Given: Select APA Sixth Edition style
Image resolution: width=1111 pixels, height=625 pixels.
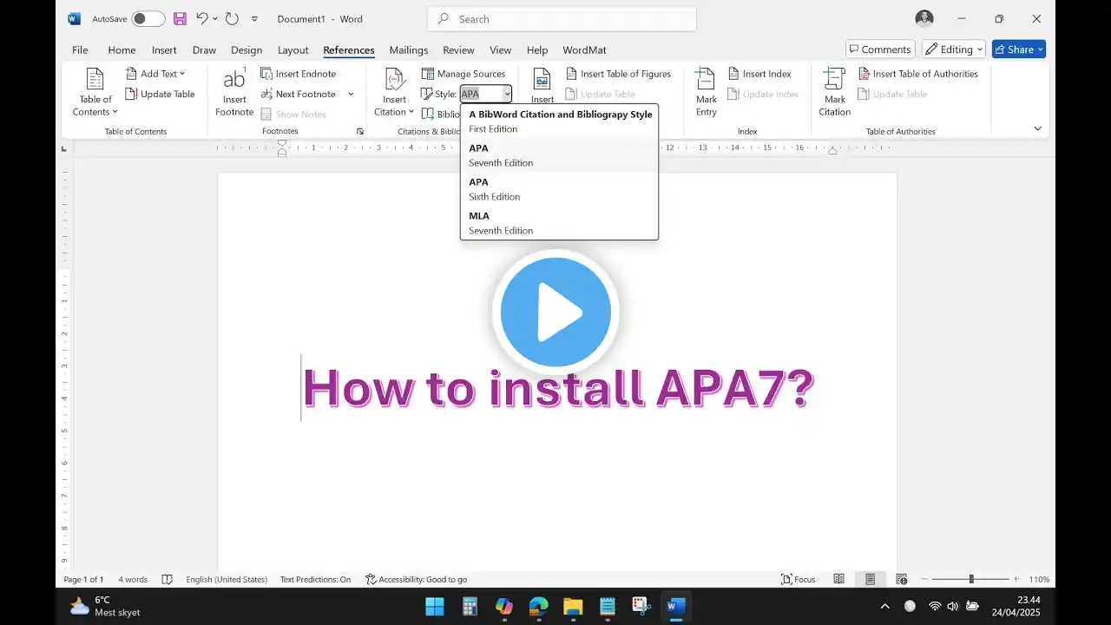Looking at the screenshot, I should [x=559, y=189].
